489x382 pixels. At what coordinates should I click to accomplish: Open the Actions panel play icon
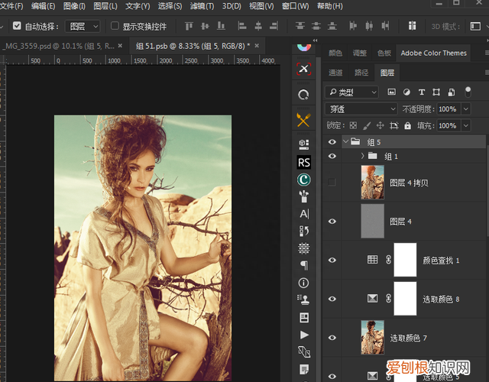click(303, 335)
